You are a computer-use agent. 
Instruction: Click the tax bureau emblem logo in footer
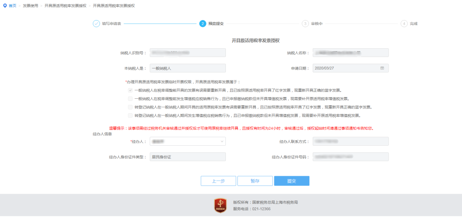(220, 206)
